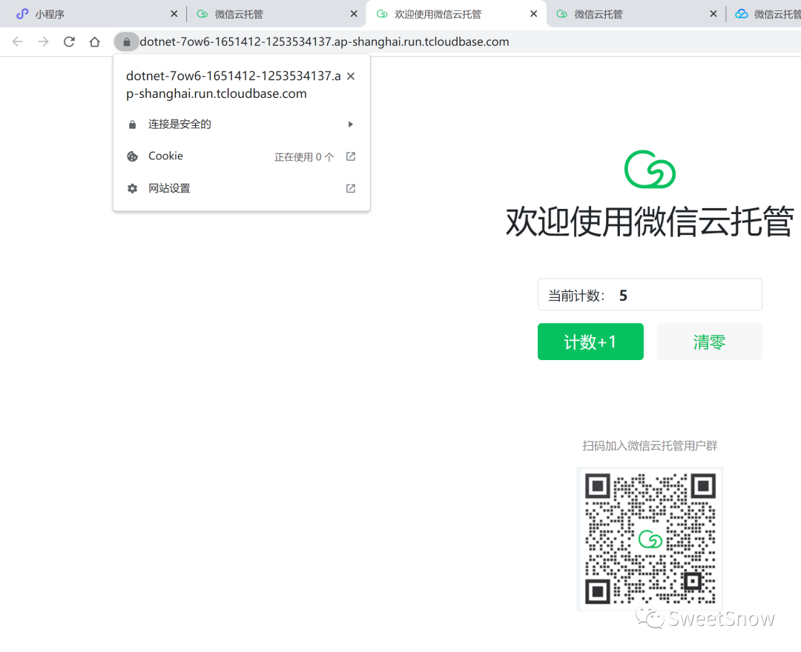Click the 扫码加入微信云托管用户群 caption

tap(650, 446)
